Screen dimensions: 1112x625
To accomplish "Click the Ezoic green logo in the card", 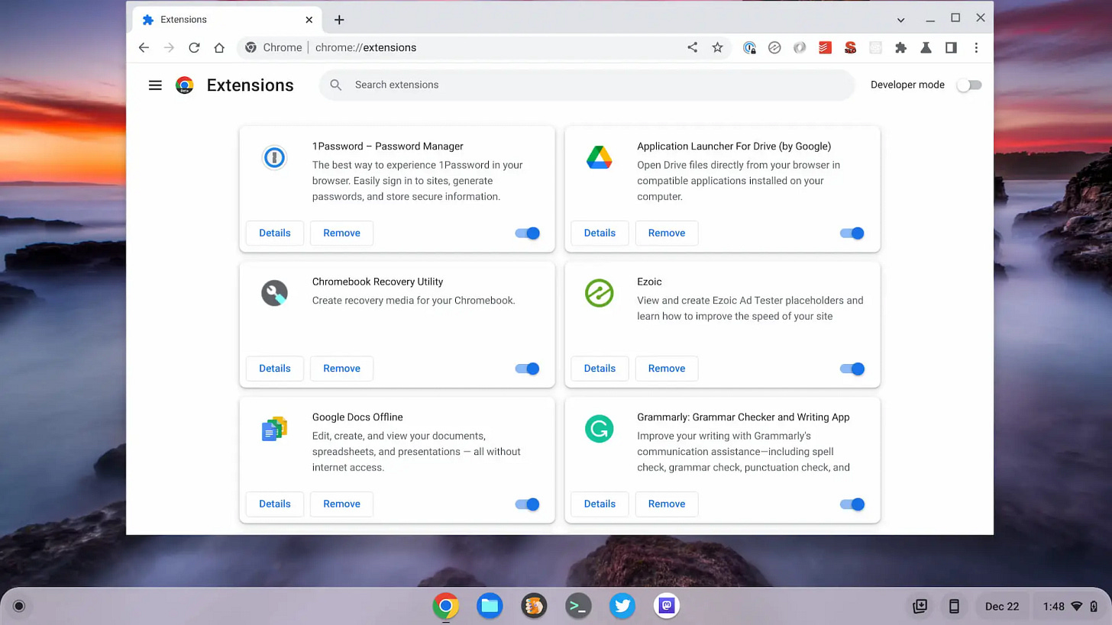I will (600, 293).
